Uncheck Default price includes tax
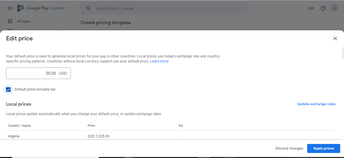Image resolution: width=344 pixels, height=158 pixels. [8, 90]
